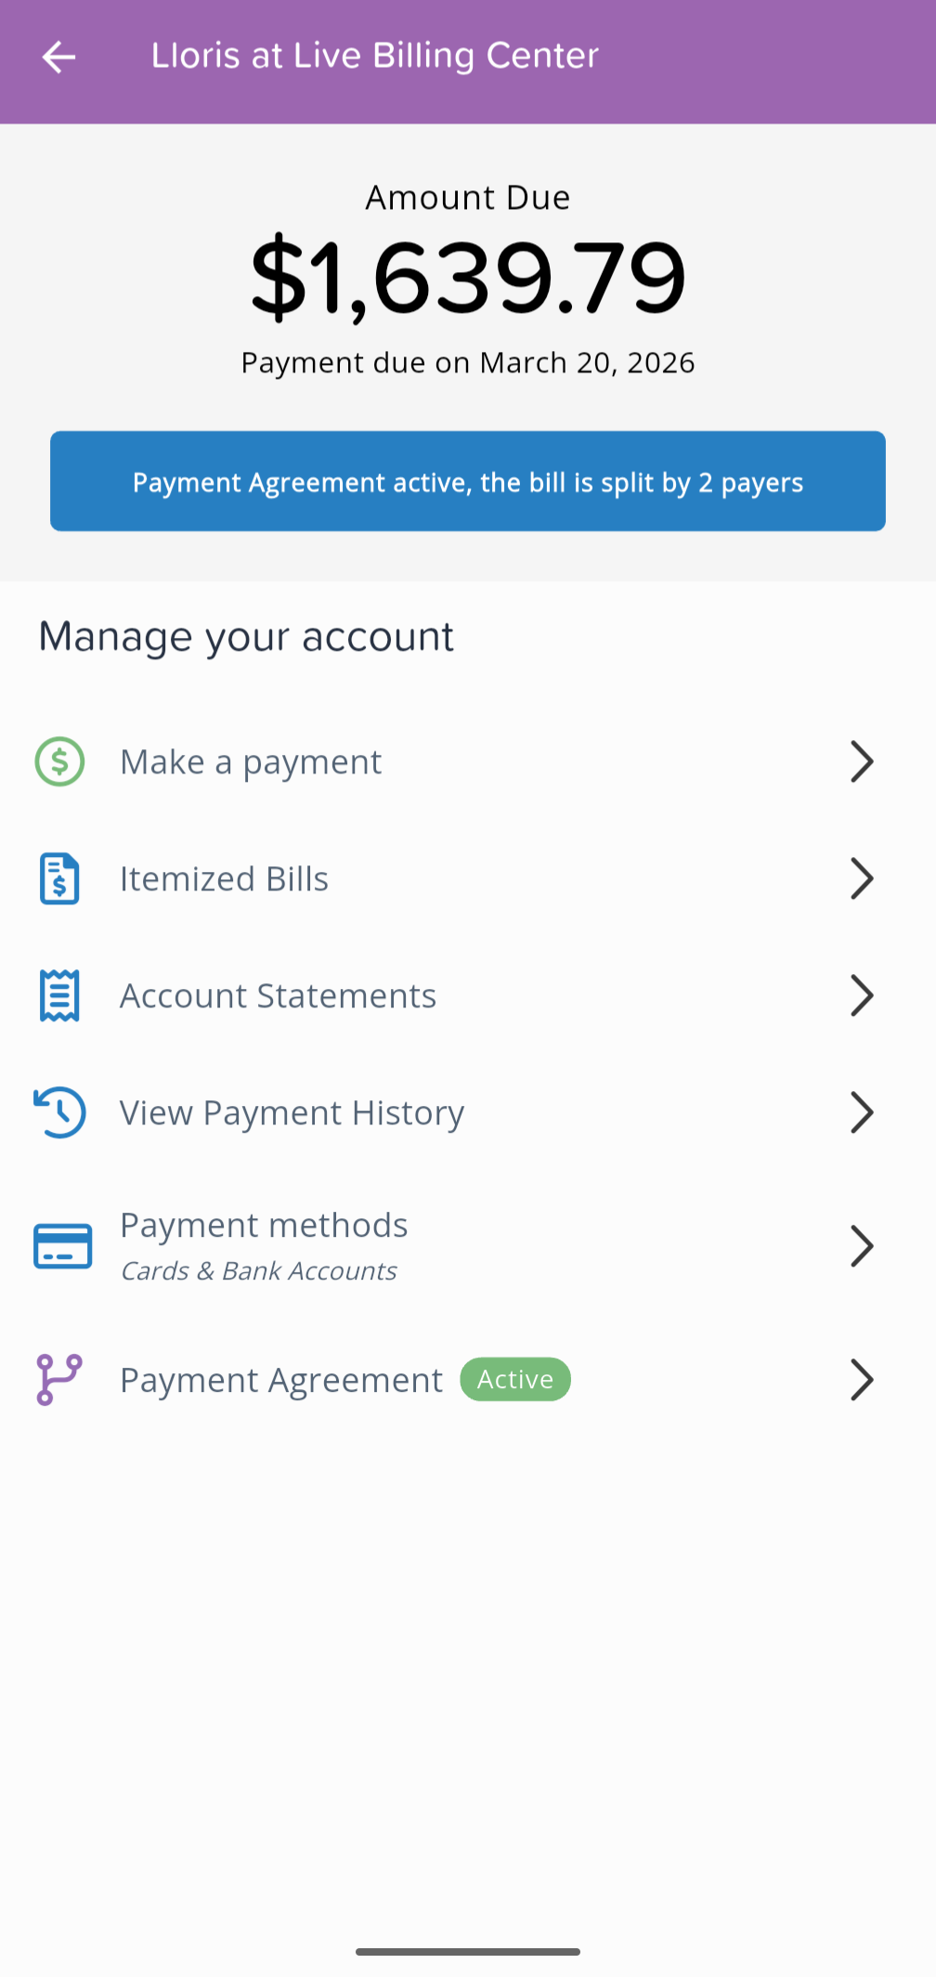Image resolution: width=936 pixels, height=1977 pixels.
Task: Open View Payment History chevron
Action: click(862, 1112)
